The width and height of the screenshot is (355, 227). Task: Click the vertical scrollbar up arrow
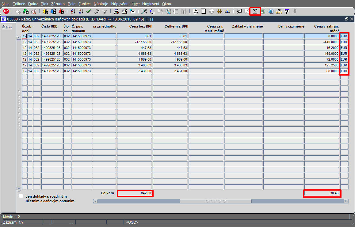19,38
